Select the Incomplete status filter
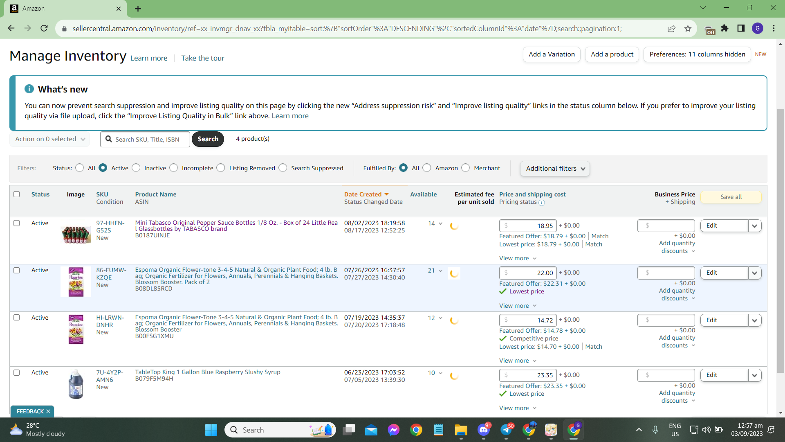The height and width of the screenshot is (442, 785). (174, 168)
